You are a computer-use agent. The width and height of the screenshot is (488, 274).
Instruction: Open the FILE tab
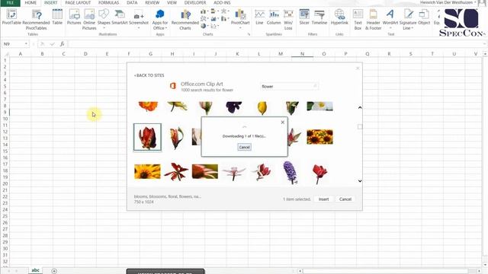[x=10, y=3]
